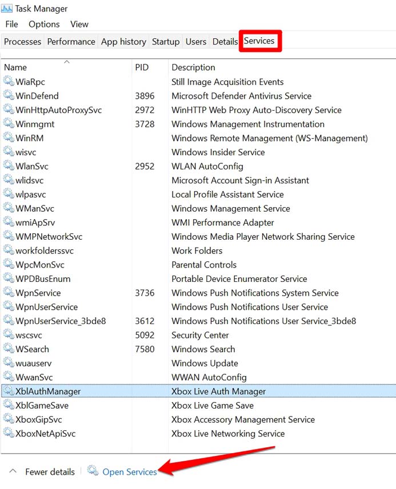
Task: Click the service icon next to WPDBusEnum
Action: [x=9, y=278]
